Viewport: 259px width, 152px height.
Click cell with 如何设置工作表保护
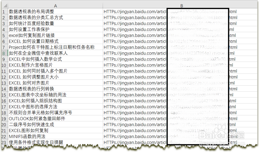(55, 29)
